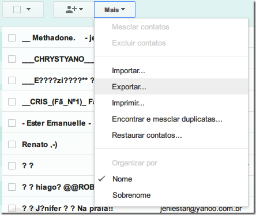Check the box for the "? ?" contact

click(x=12, y=165)
